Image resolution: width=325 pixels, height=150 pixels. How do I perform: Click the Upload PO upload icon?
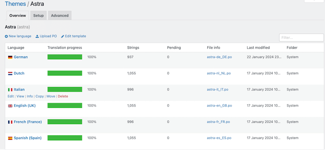pos(37,36)
